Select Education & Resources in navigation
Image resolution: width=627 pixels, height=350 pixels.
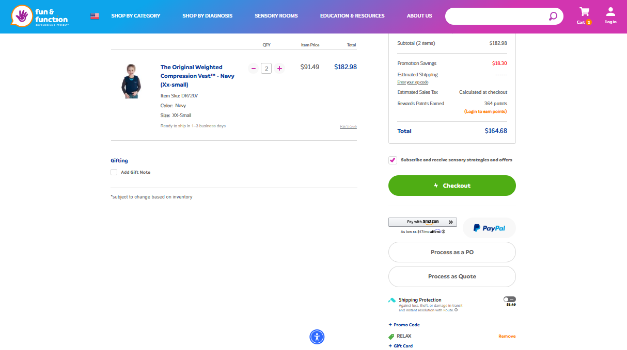point(352,16)
